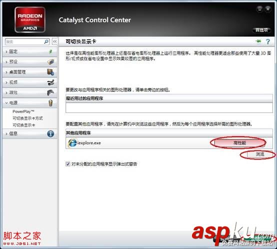Collapse the 电源 section arrow
The height and width of the screenshot is (249, 277).
coord(6,103)
